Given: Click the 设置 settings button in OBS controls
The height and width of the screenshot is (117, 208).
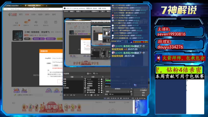Looking at the screenshot, I should click(143, 93).
